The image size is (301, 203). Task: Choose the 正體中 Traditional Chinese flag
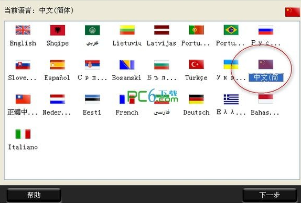[23, 99]
